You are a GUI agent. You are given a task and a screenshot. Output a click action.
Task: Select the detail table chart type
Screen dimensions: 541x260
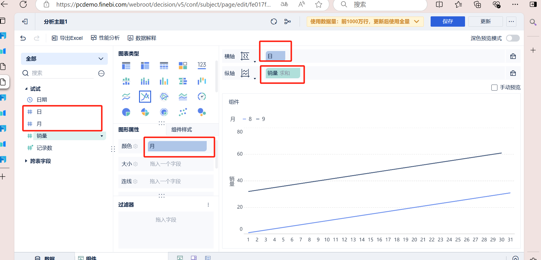click(164, 66)
